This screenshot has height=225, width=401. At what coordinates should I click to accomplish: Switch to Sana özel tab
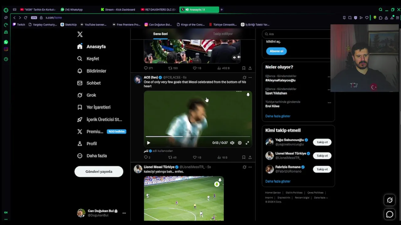pos(160,34)
